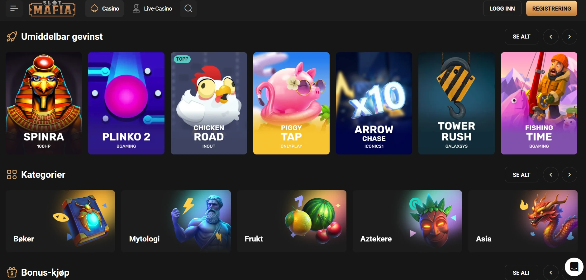Open the Arrow Chase game tile

[x=374, y=103]
